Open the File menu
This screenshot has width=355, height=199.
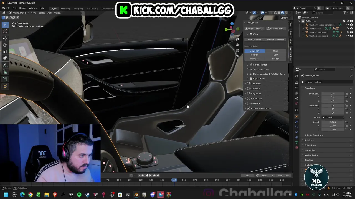pos(8,8)
